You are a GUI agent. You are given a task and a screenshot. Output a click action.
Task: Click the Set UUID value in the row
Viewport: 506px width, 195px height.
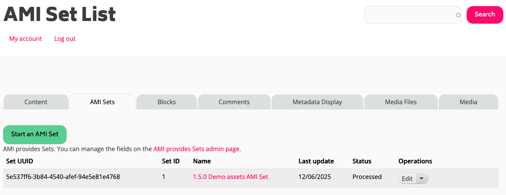(63, 177)
